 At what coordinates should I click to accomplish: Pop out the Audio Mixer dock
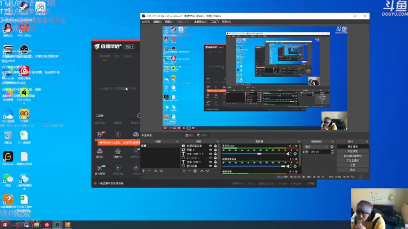pos(299,141)
